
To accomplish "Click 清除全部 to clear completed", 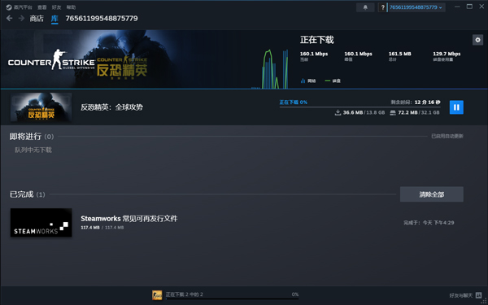I will [x=432, y=194].
